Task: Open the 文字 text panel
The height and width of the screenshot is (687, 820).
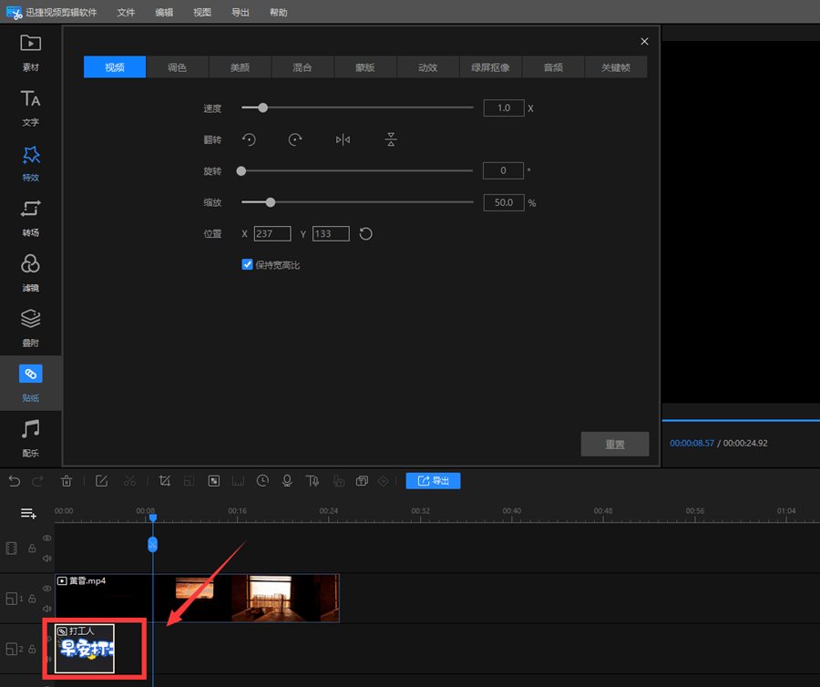Action: pos(30,108)
